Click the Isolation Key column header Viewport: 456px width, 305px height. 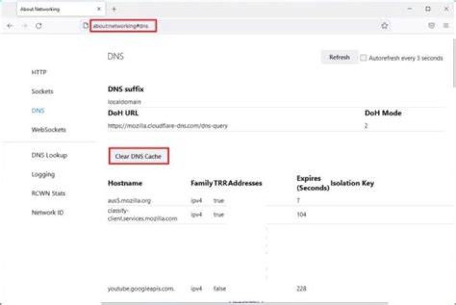pyautogui.click(x=352, y=183)
